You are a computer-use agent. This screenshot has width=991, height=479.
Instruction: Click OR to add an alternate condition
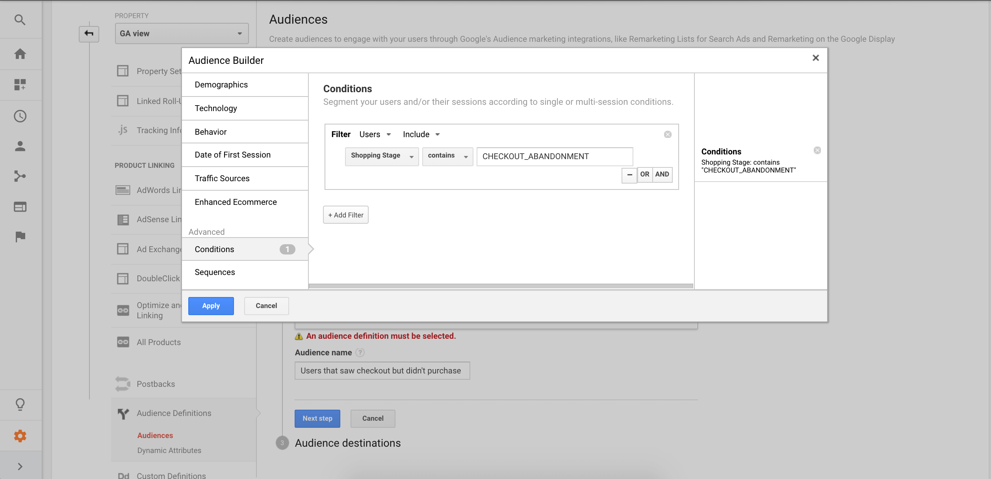pyautogui.click(x=645, y=174)
